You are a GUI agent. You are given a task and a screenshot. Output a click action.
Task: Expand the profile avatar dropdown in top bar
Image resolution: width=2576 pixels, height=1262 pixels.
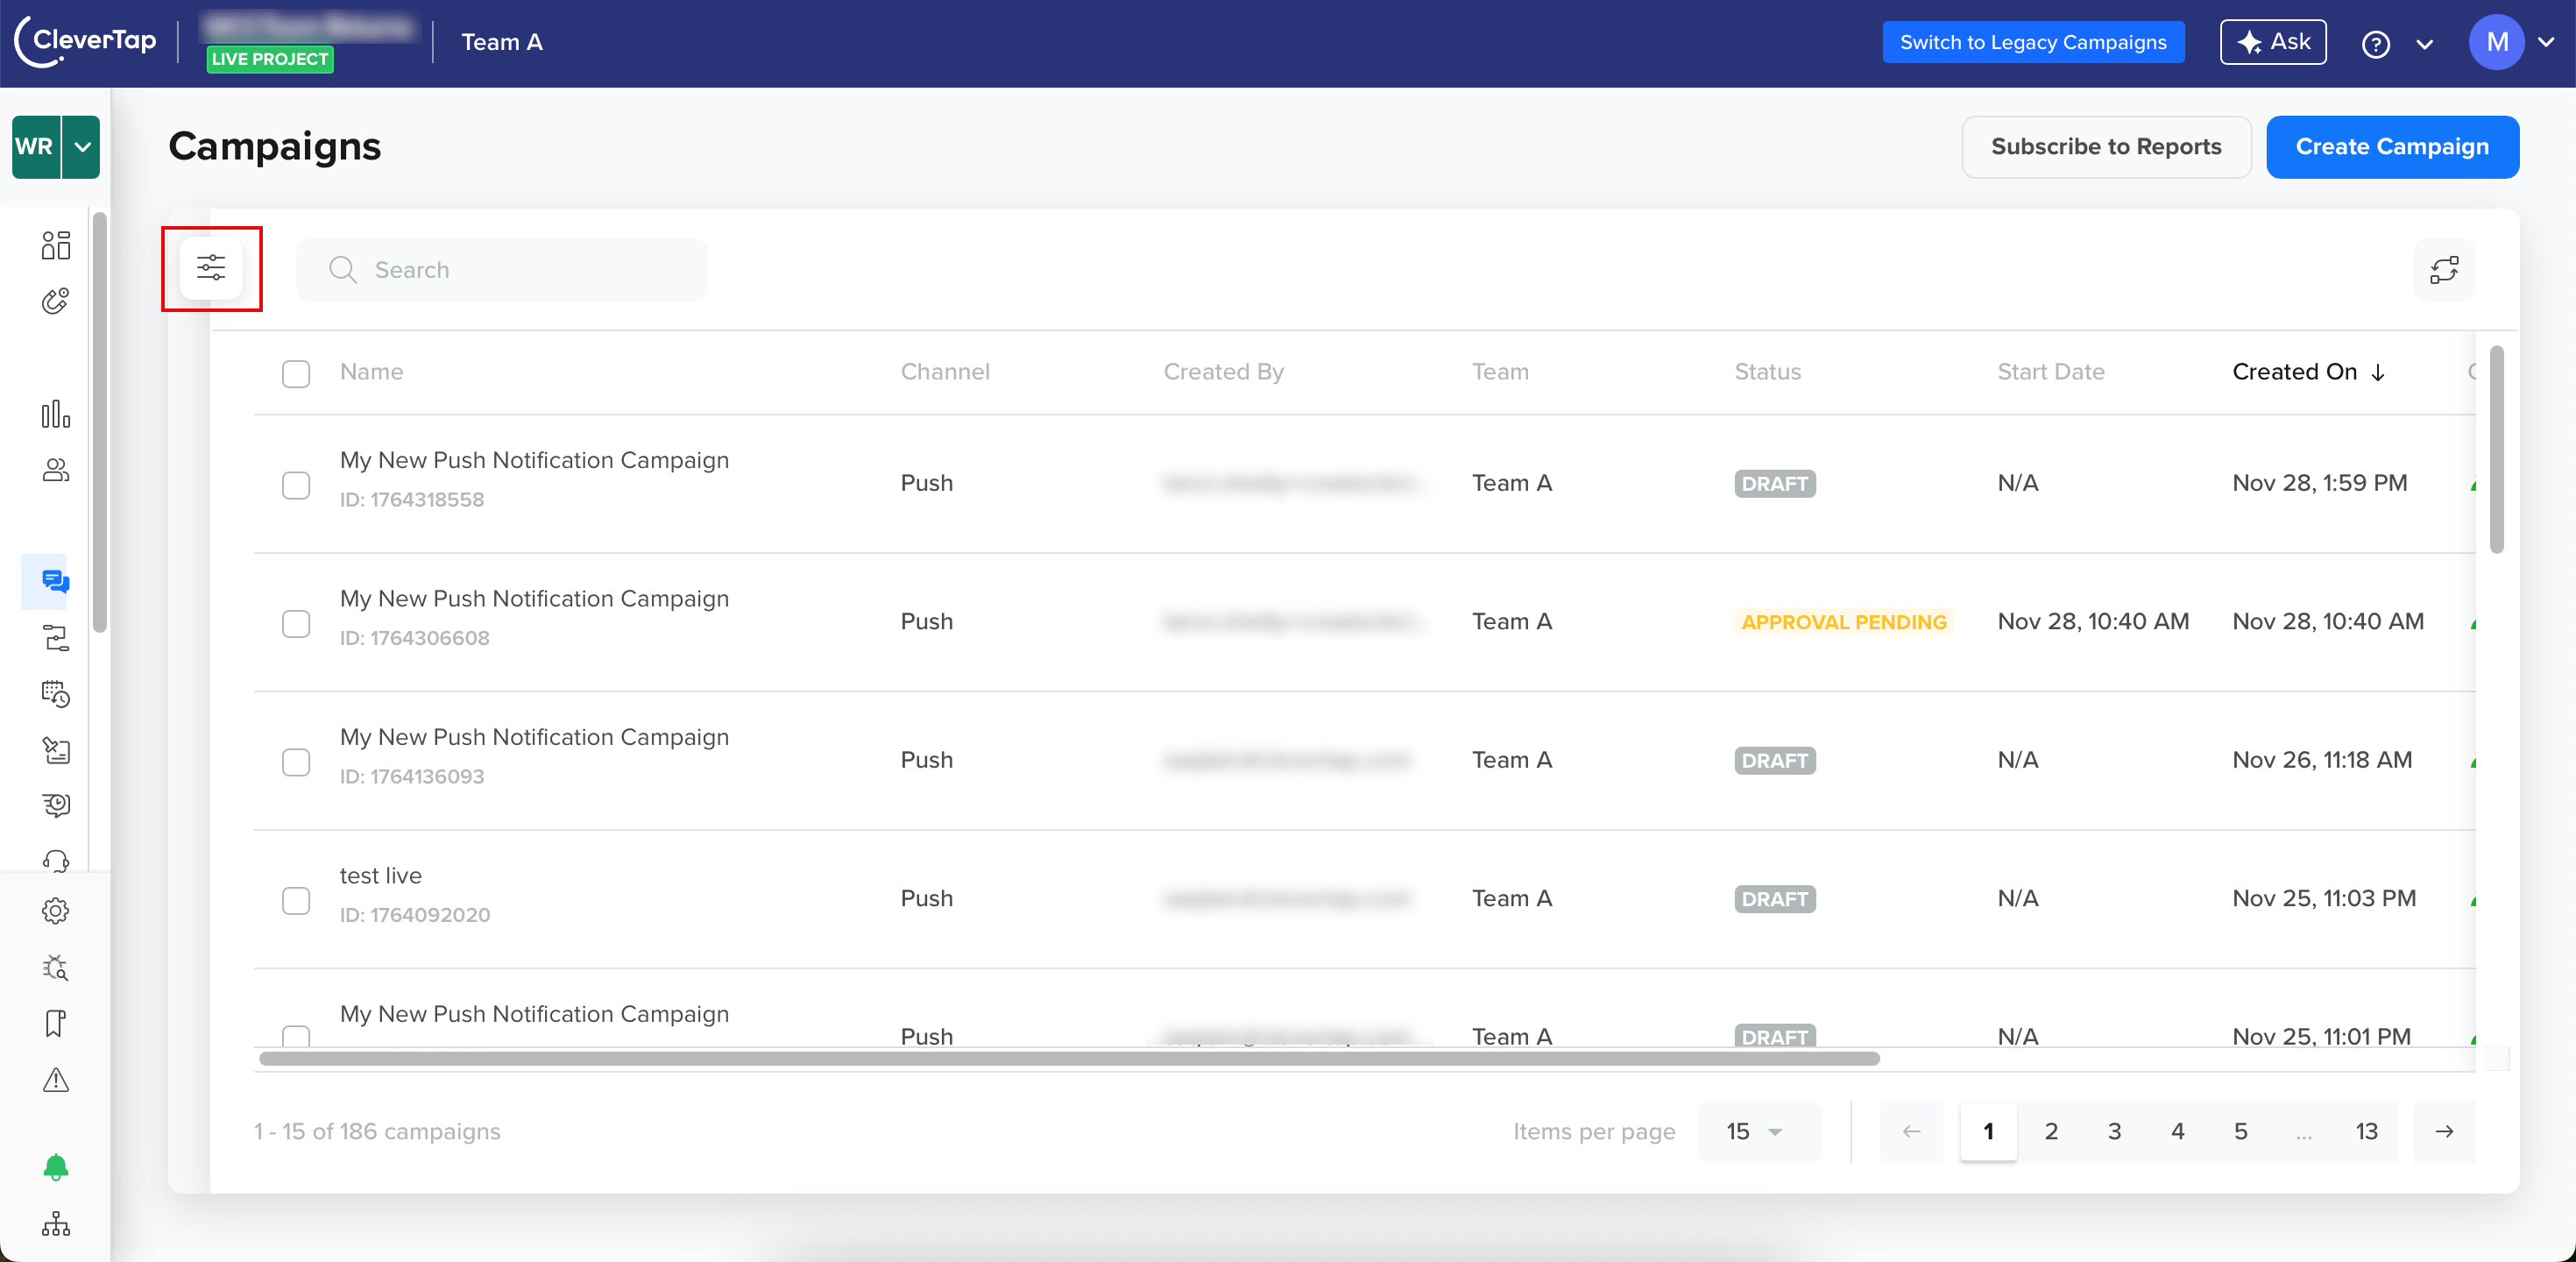[x=2548, y=43]
